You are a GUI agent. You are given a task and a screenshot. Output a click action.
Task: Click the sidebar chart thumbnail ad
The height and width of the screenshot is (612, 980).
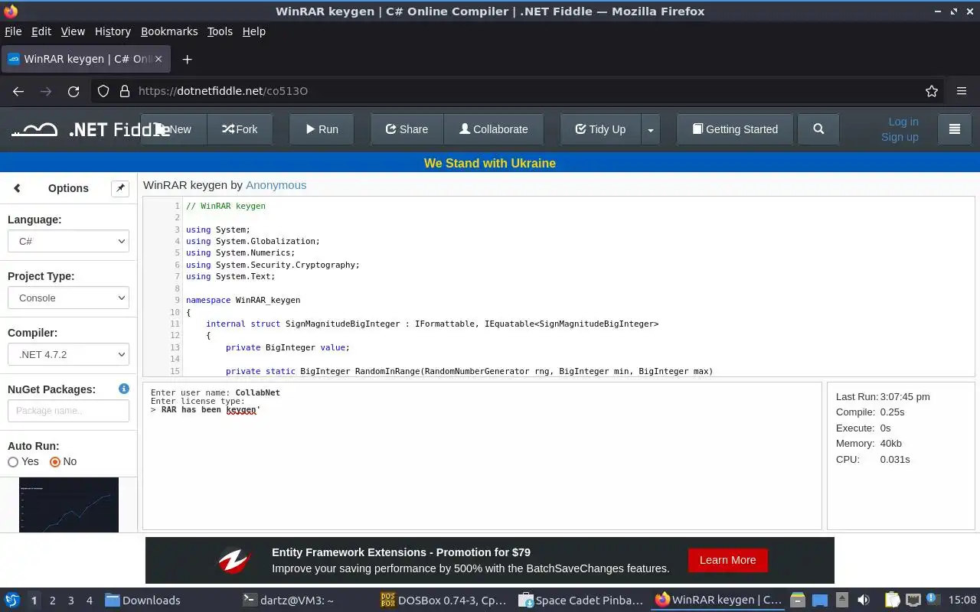point(69,505)
